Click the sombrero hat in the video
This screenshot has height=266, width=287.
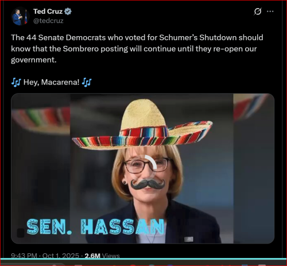(142, 125)
